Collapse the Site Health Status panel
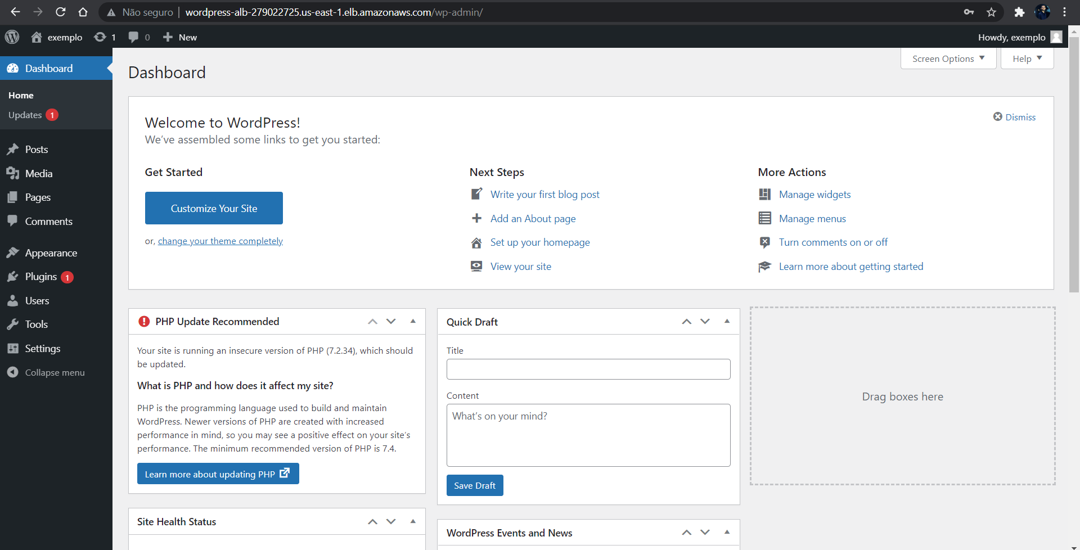The width and height of the screenshot is (1080, 550). coord(413,521)
